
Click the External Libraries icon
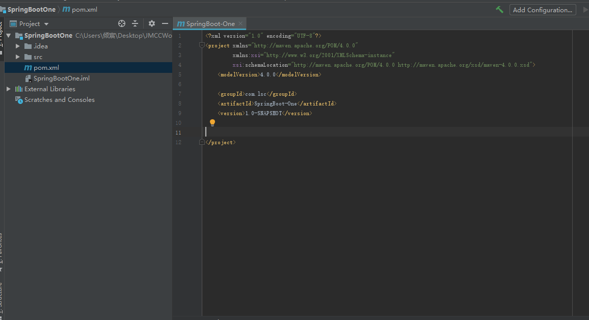tap(19, 89)
